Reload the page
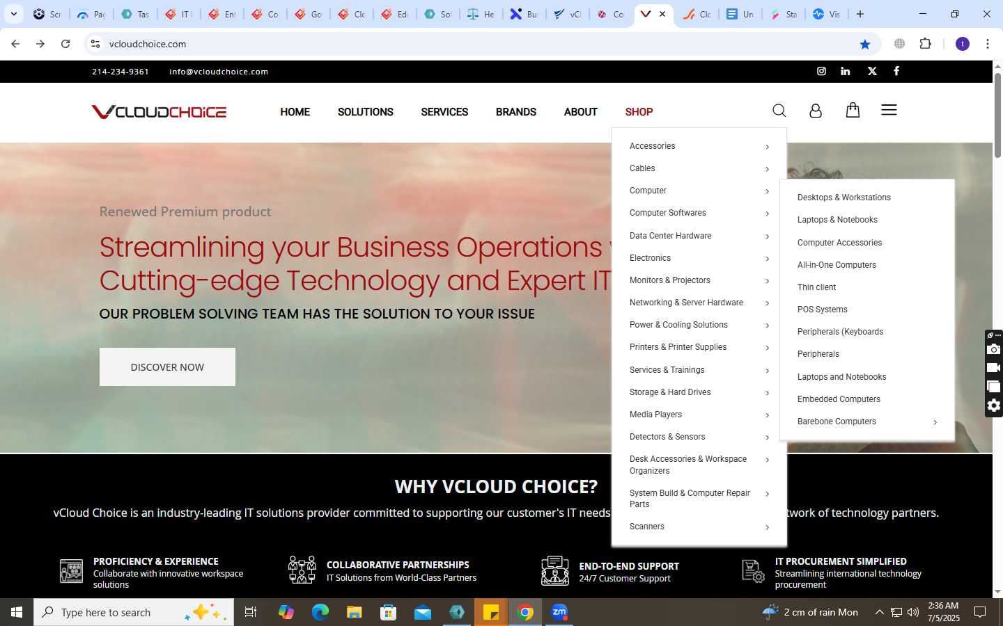Viewport: 1003px width, 626px height. click(x=65, y=44)
